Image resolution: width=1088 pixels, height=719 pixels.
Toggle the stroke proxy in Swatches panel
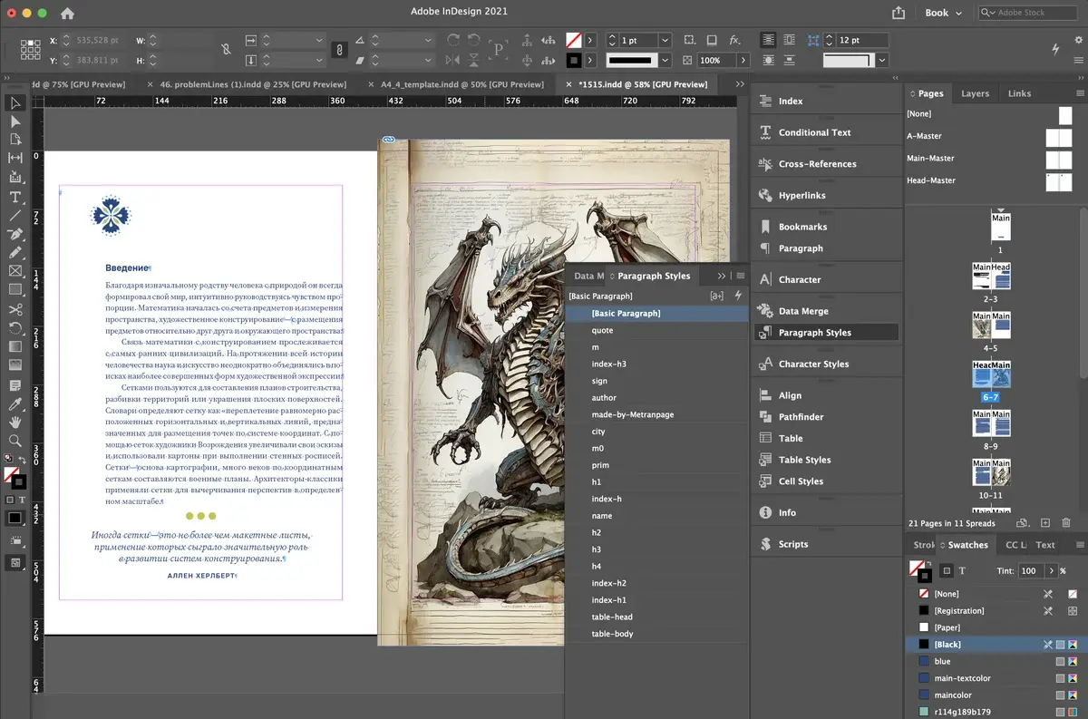click(925, 576)
